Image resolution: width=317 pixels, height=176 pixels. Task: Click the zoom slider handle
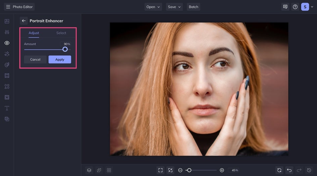click(x=189, y=170)
